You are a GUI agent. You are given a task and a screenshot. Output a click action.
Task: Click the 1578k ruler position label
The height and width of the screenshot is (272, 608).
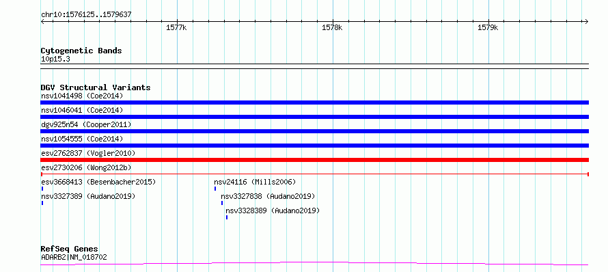pyautogui.click(x=332, y=27)
